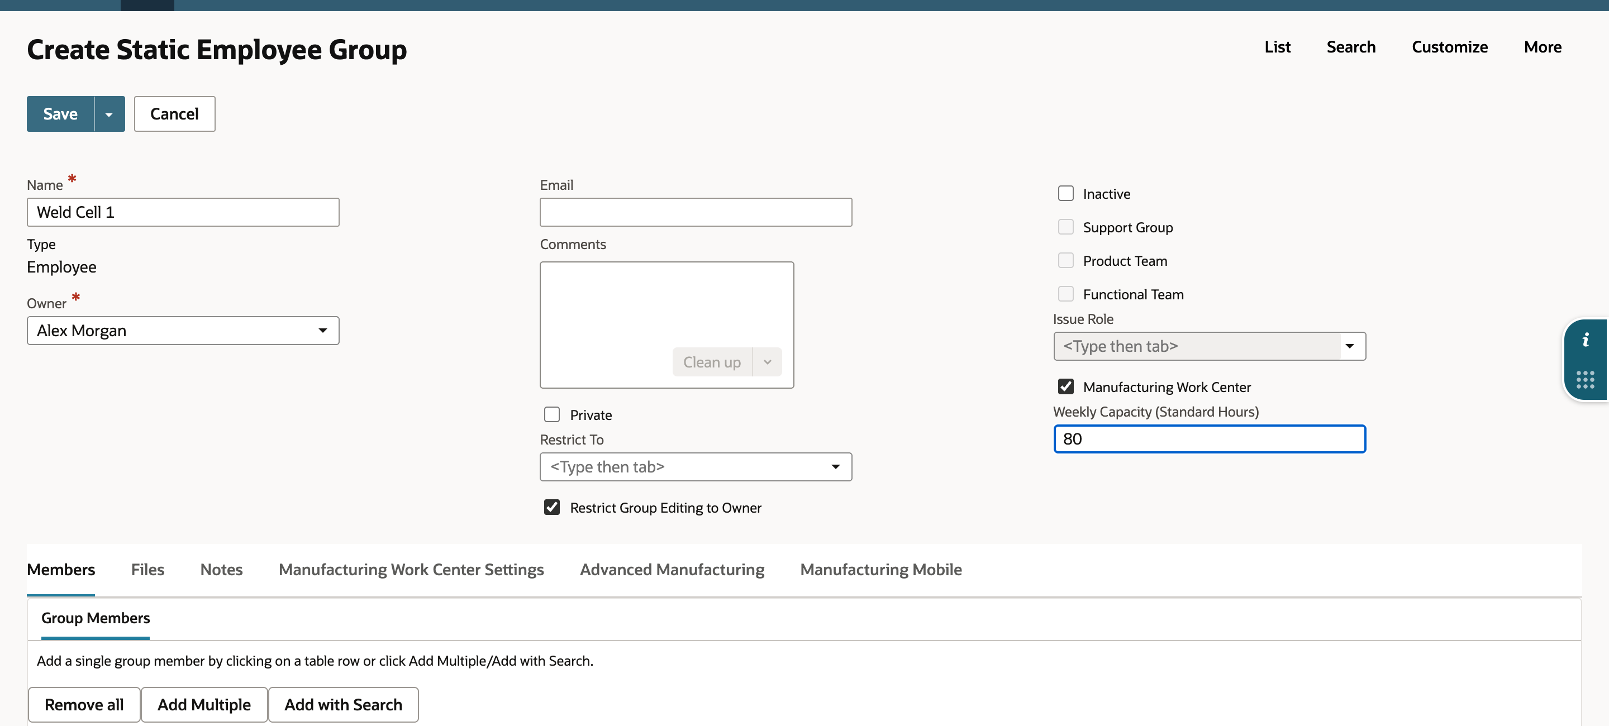Select the Group Members subtab

tap(96, 618)
